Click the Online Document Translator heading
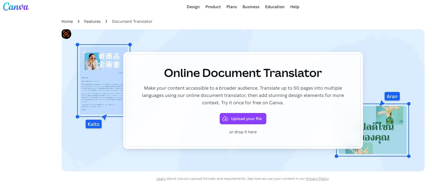432x188 pixels. pos(243,73)
